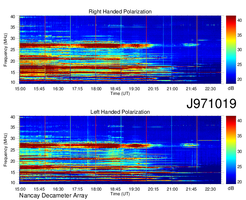Click the dB label under the Right Handed colorbar
This screenshot has height=200, width=246.
click(x=231, y=88)
